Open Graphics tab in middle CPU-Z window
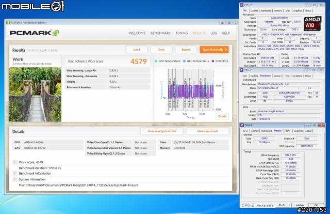This screenshot has width=330, height=214. (x=298, y=76)
